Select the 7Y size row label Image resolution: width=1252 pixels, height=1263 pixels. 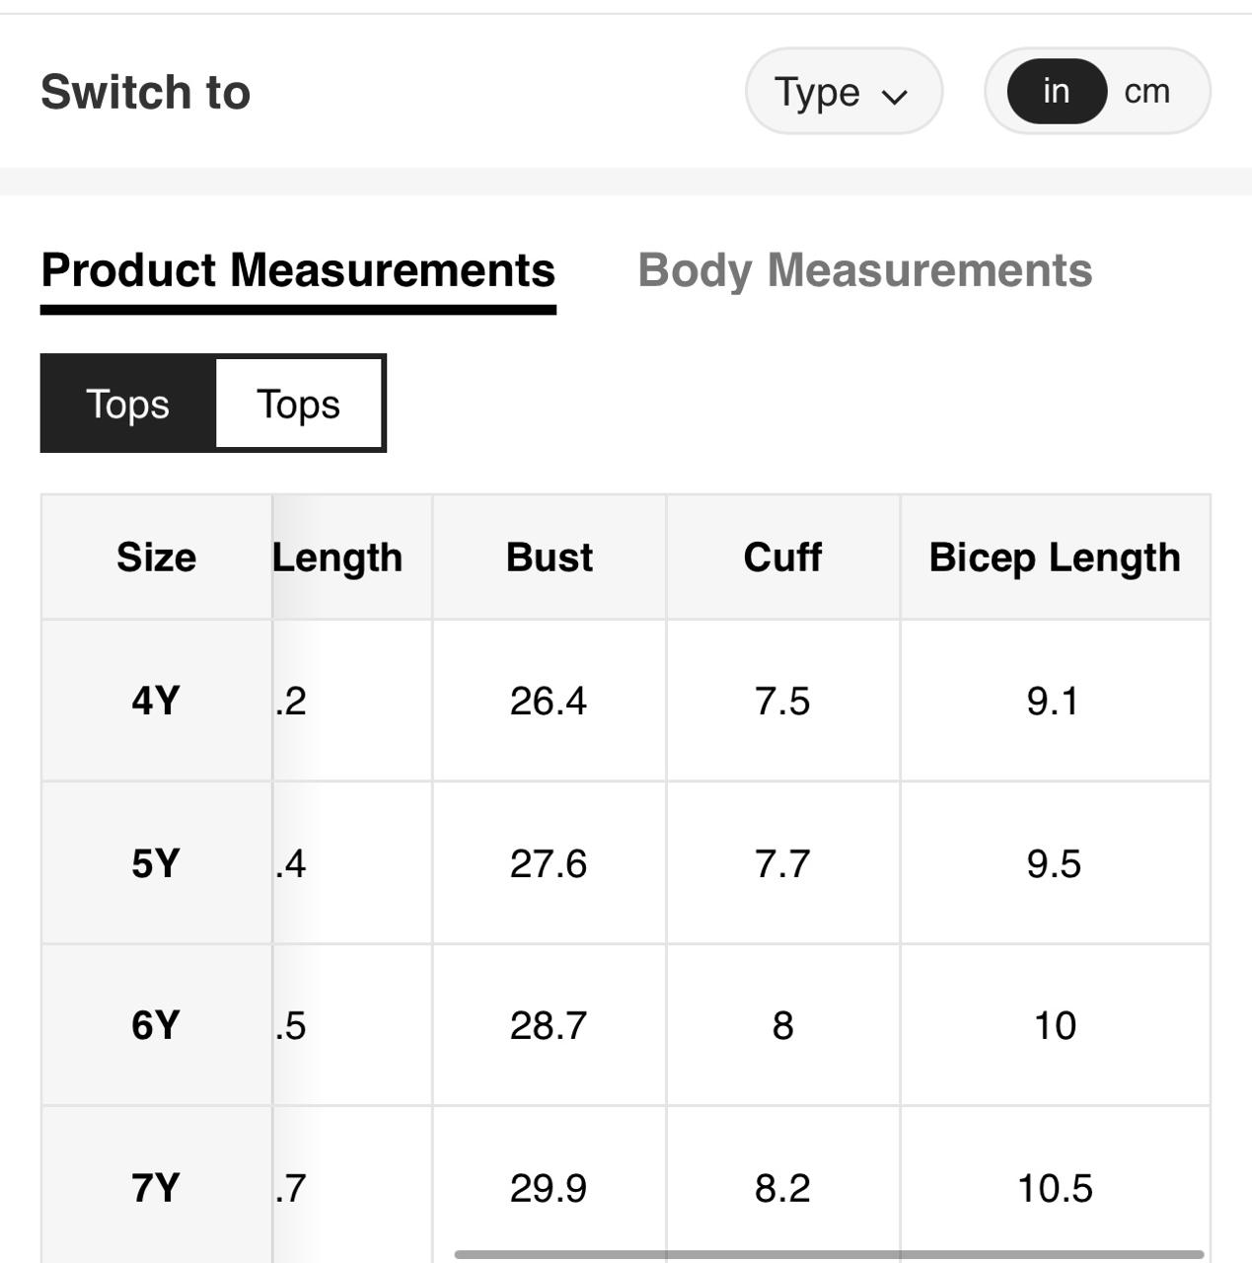click(x=156, y=1187)
